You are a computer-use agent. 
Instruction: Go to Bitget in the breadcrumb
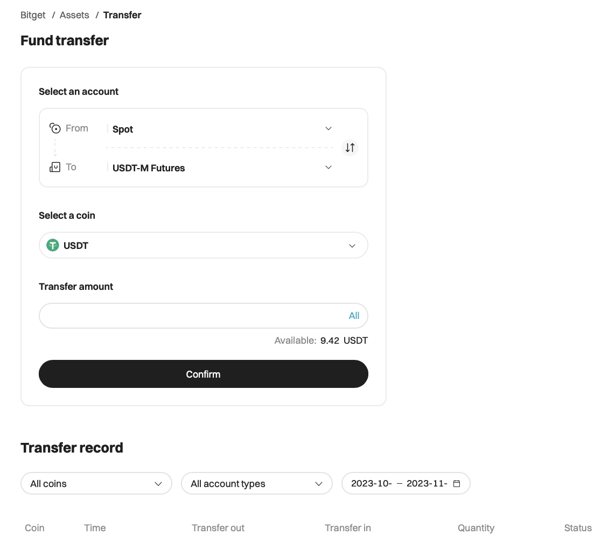pos(33,15)
